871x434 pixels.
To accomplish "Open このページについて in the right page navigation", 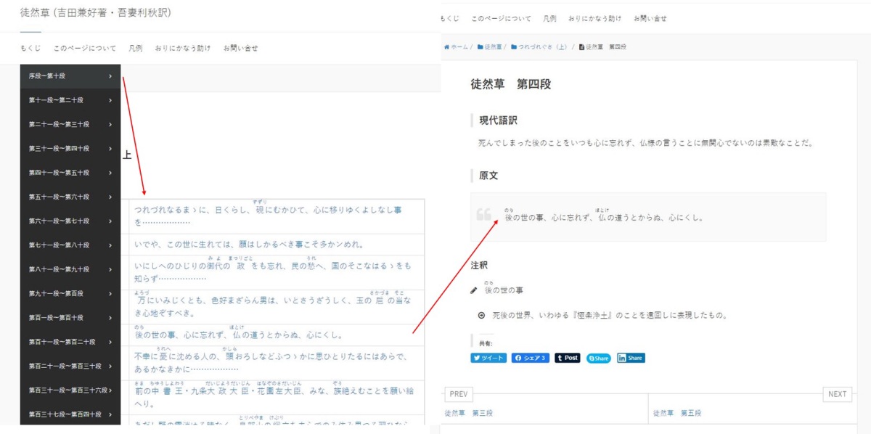I will pyautogui.click(x=501, y=18).
